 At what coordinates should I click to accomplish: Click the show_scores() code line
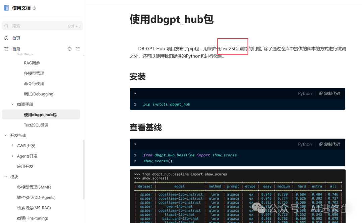(158, 161)
